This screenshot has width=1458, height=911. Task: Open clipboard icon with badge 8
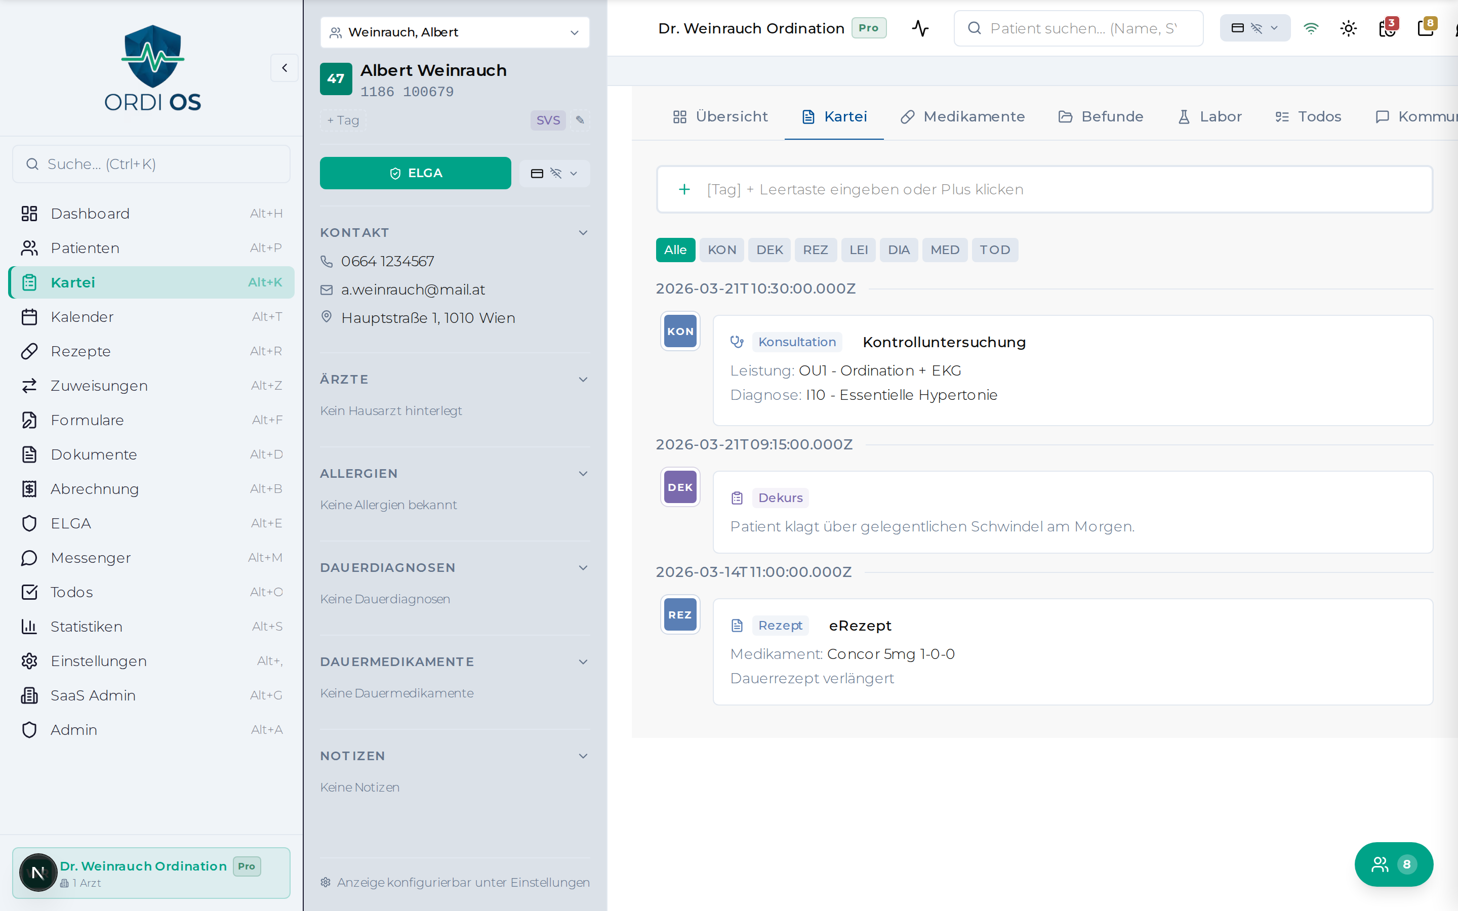(x=1426, y=28)
